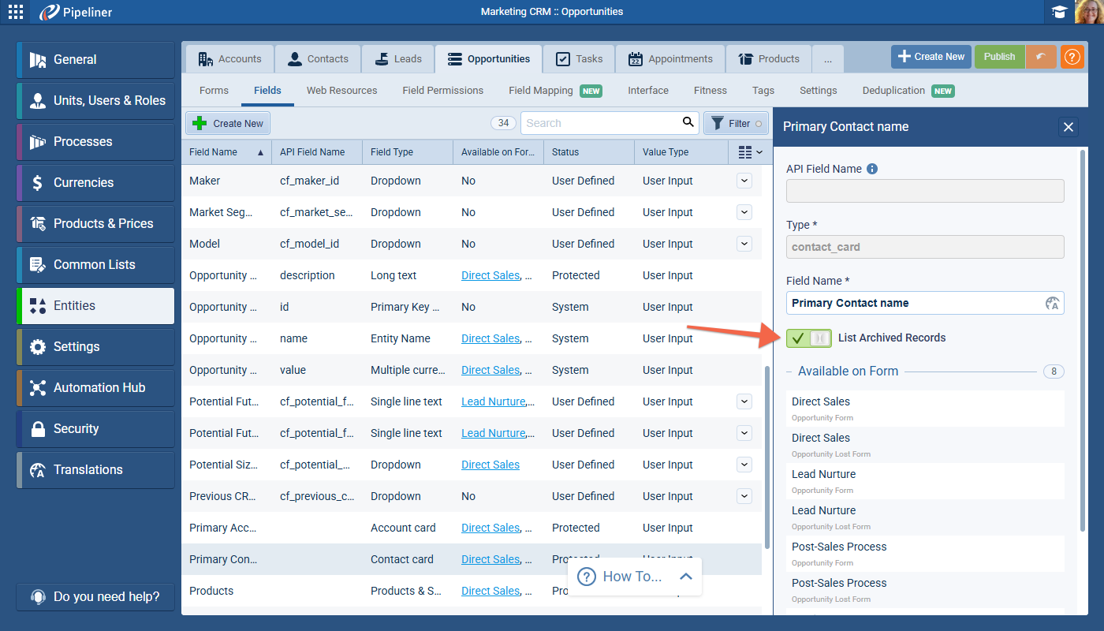Click the green Publish button
Viewport: 1104px width, 631px height.
pyautogui.click(x=999, y=57)
